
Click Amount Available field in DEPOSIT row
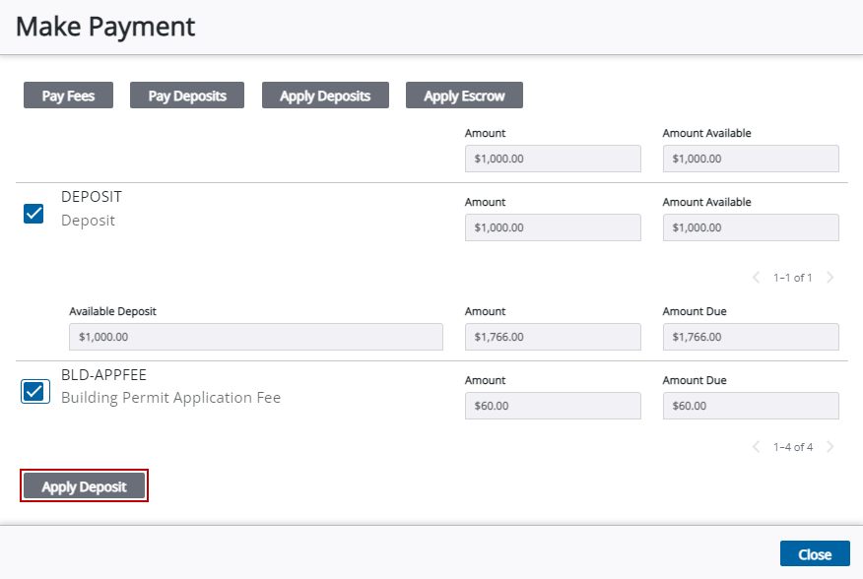pyautogui.click(x=750, y=227)
